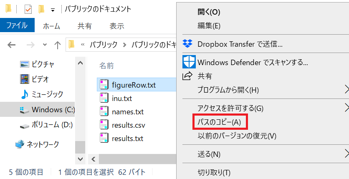Click the back arrow navigation button
Image resolution: width=349 pixels, height=179 pixels.
pyautogui.click(x=11, y=45)
